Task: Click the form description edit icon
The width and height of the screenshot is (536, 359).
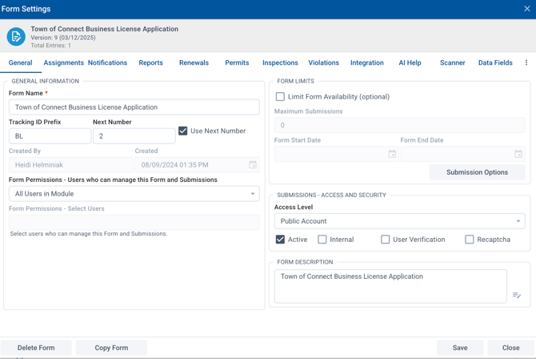Action: (516, 296)
